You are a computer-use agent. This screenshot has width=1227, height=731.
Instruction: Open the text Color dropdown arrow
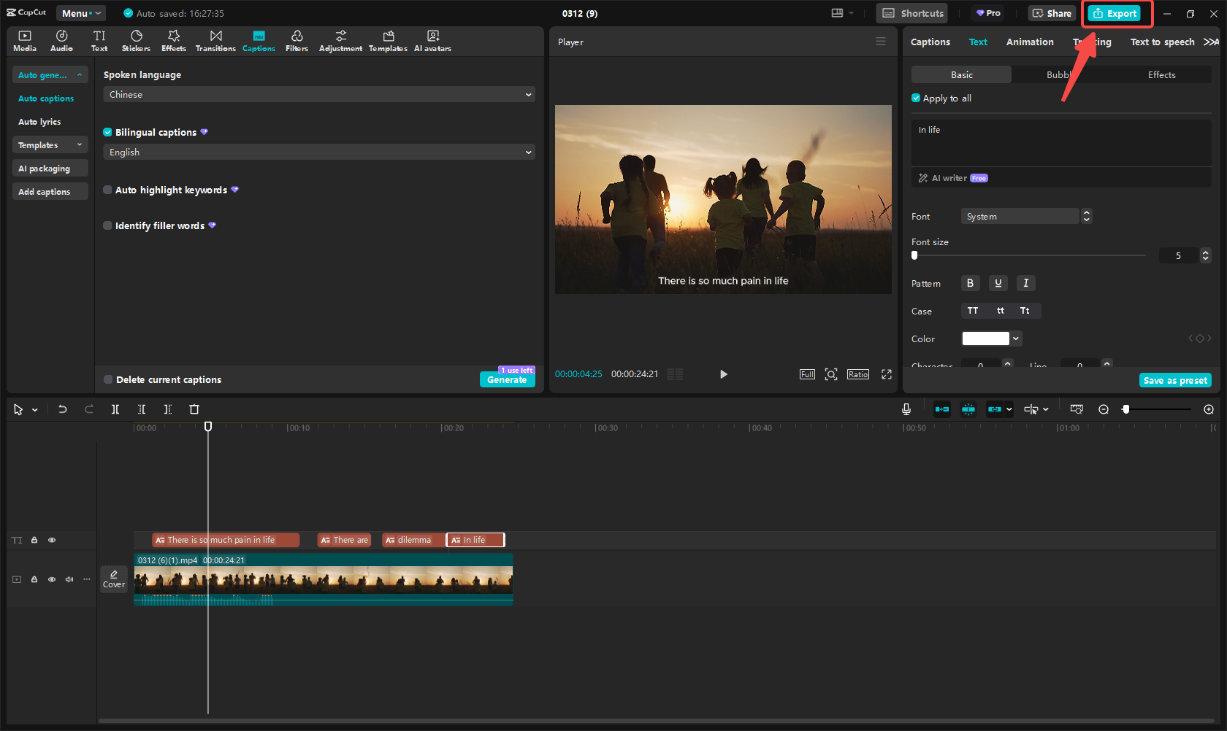tap(1016, 339)
